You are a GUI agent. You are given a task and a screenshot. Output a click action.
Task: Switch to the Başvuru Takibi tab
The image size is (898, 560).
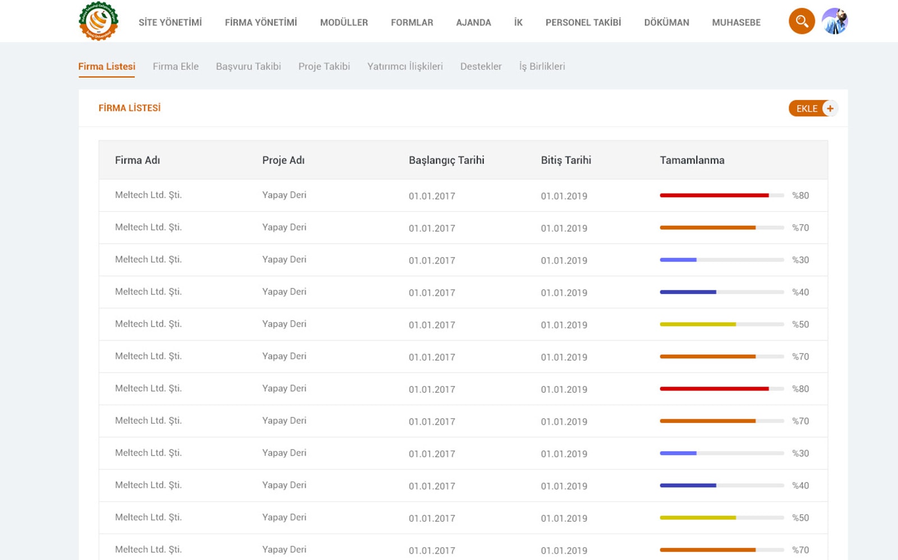coord(248,66)
